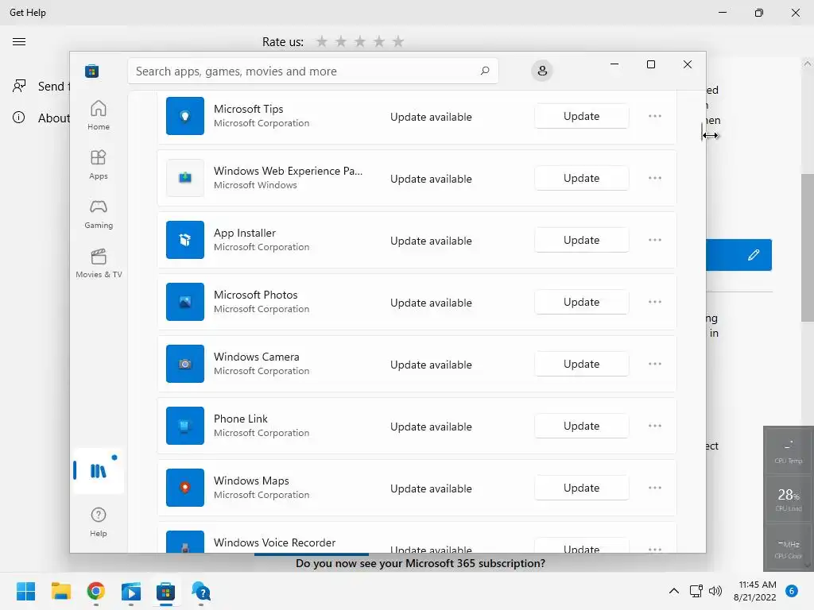
Task: Open the user profile account icon
Action: tap(542, 71)
